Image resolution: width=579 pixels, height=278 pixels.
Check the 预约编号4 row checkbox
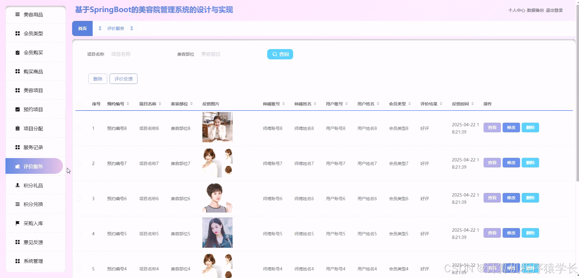(79, 269)
